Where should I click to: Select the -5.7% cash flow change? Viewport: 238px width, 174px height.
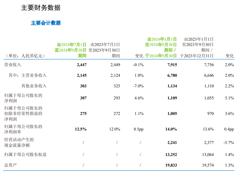pyautogui.click(x=229, y=143)
